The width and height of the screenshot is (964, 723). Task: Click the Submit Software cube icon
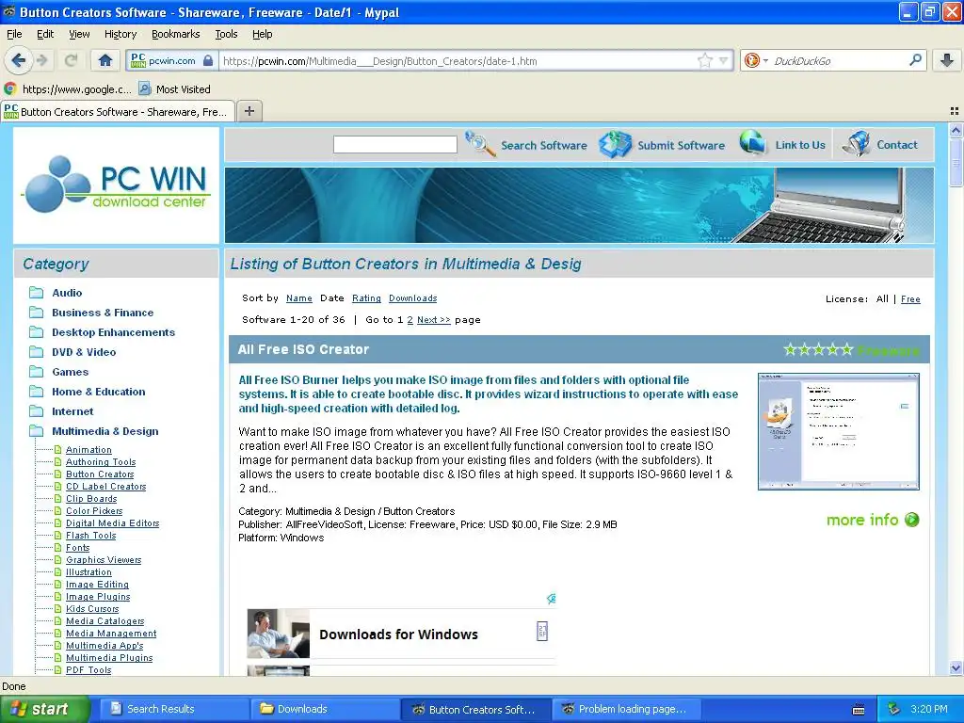(616, 144)
